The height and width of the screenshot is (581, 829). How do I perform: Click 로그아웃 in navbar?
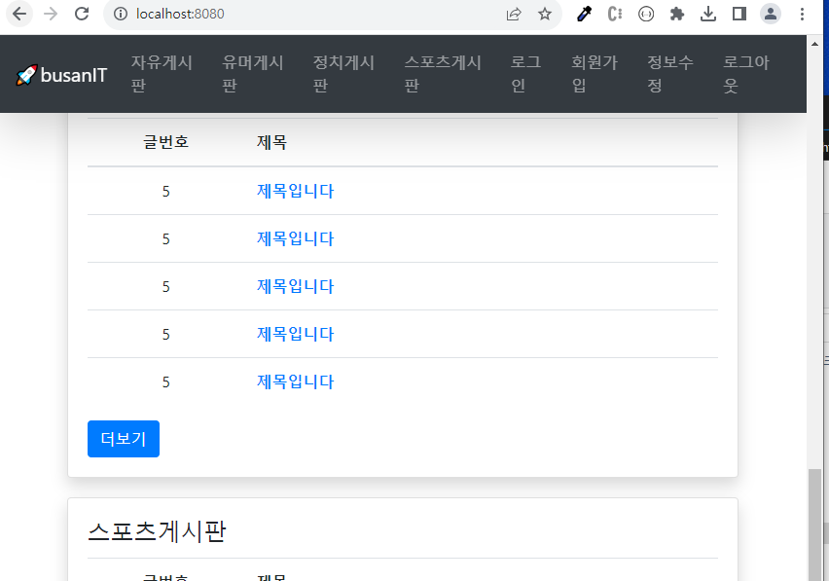[746, 74]
